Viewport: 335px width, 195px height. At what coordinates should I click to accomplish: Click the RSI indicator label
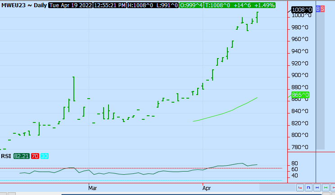click(x=6, y=156)
